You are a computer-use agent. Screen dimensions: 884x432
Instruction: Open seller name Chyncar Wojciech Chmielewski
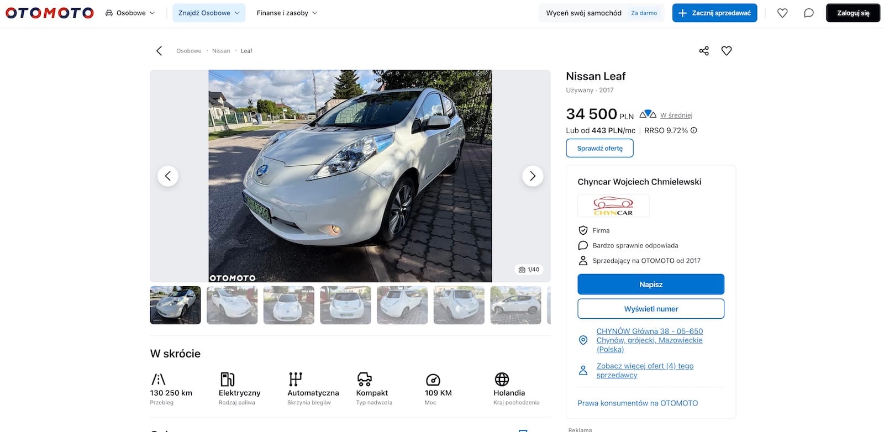coord(639,182)
